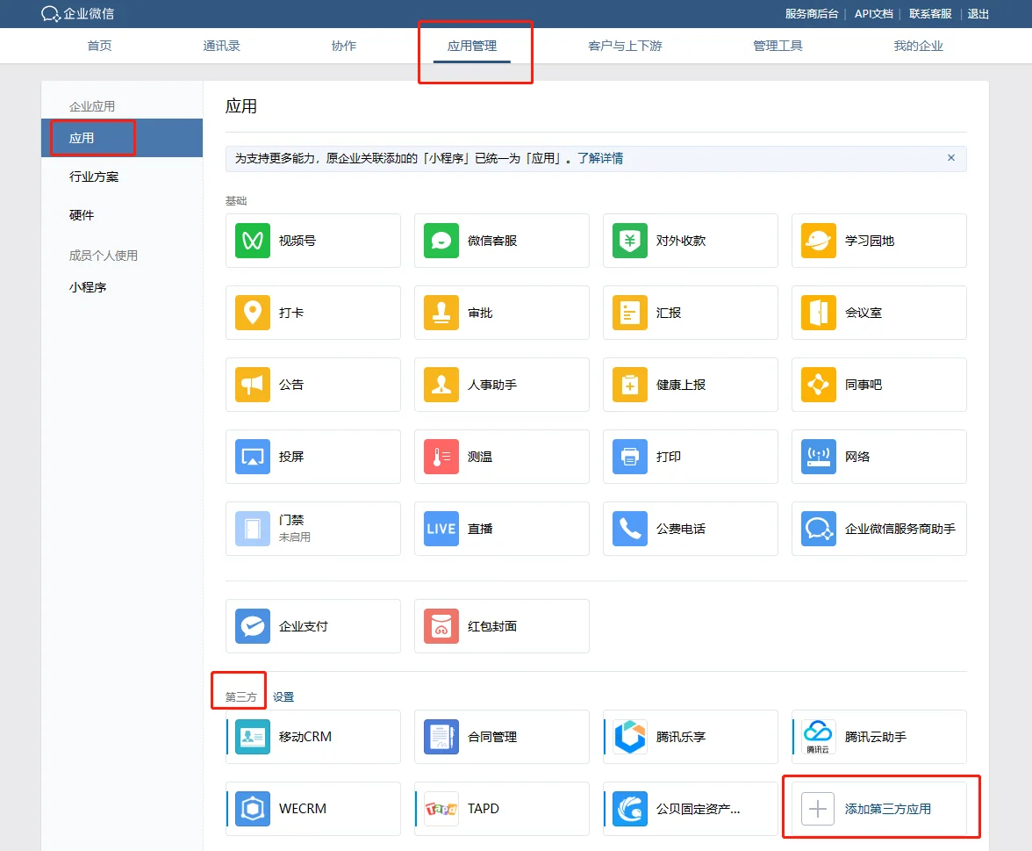Open the 公告 megaphone icon
1032x851 pixels.
pyautogui.click(x=253, y=385)
